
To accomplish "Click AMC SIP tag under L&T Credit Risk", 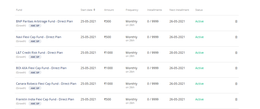I will click(x=35, y=57).
